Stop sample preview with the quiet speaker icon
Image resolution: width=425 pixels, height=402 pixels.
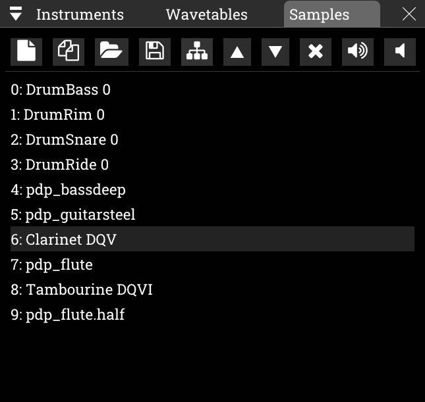pos(400,51)
